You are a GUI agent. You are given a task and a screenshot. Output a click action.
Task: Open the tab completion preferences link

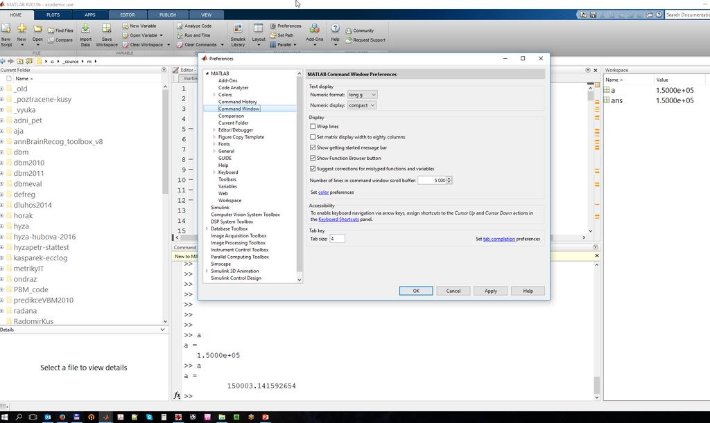point(499,239)
